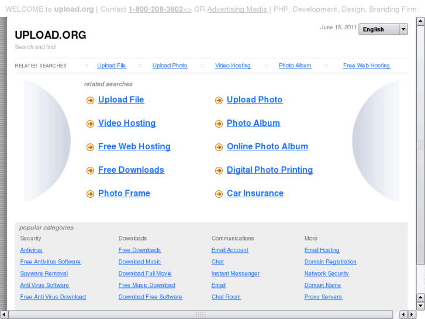This screenshot has height=319, width=425.
Task: Click the arrow icon beside Digital Photo Printing
Action: click(219, 170)
